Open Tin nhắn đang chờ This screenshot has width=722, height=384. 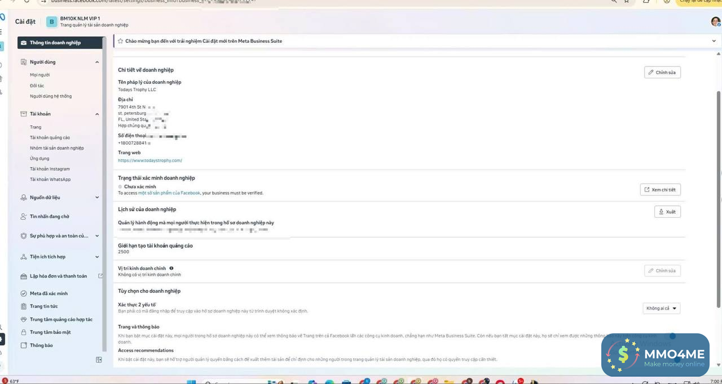pos(50,216)
